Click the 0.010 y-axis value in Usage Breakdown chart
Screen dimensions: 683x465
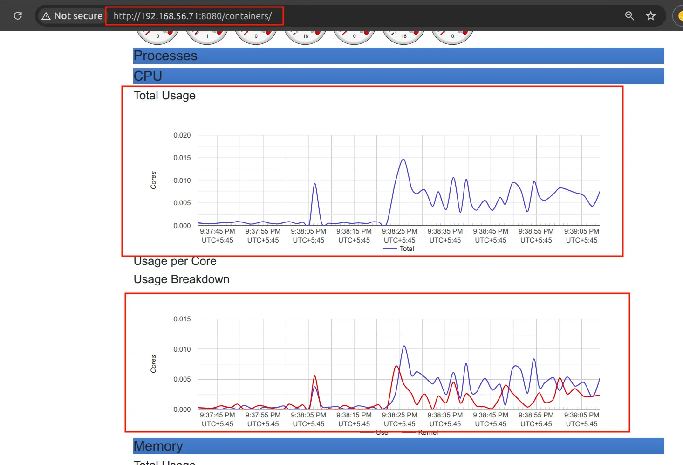click(x=182, y=349)
